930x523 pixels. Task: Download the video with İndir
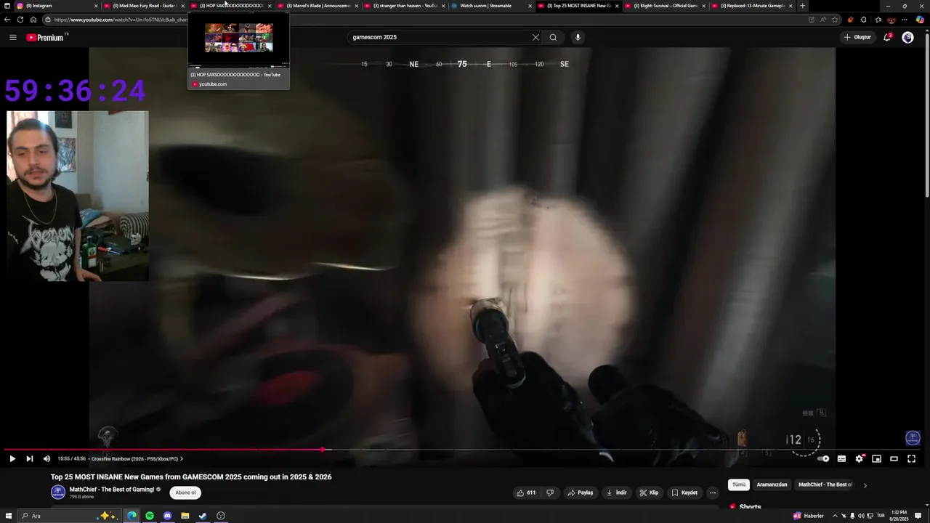pos(616,492)
